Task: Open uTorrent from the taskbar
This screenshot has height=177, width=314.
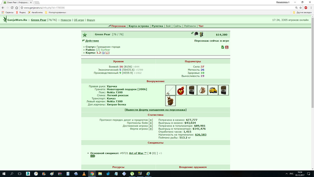Action: [132, 174]
